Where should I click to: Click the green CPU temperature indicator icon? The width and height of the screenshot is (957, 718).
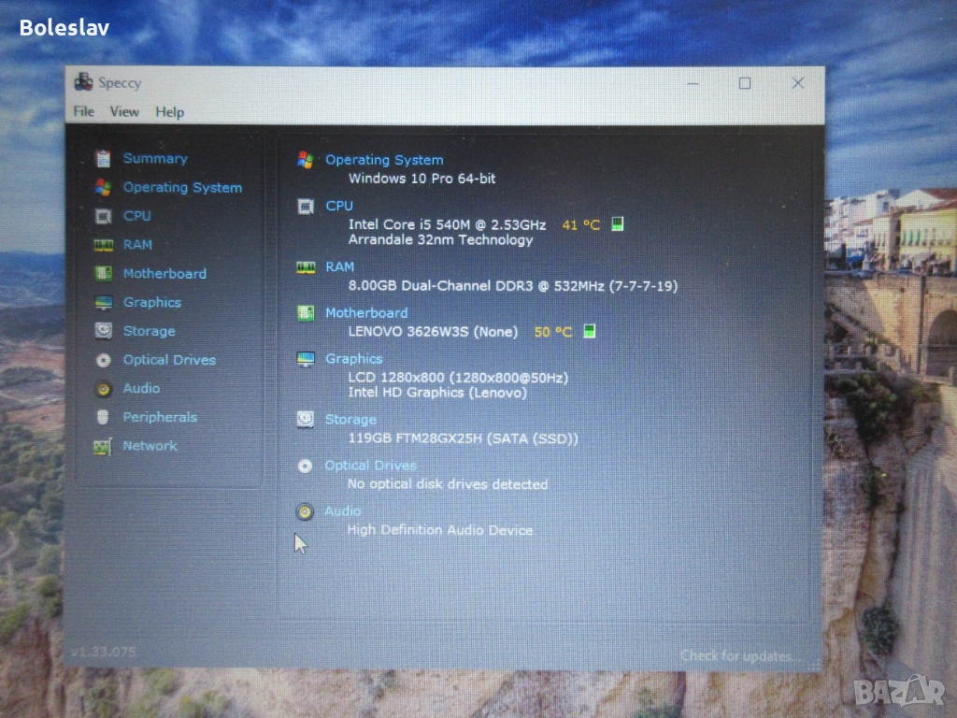click(617, 224)
